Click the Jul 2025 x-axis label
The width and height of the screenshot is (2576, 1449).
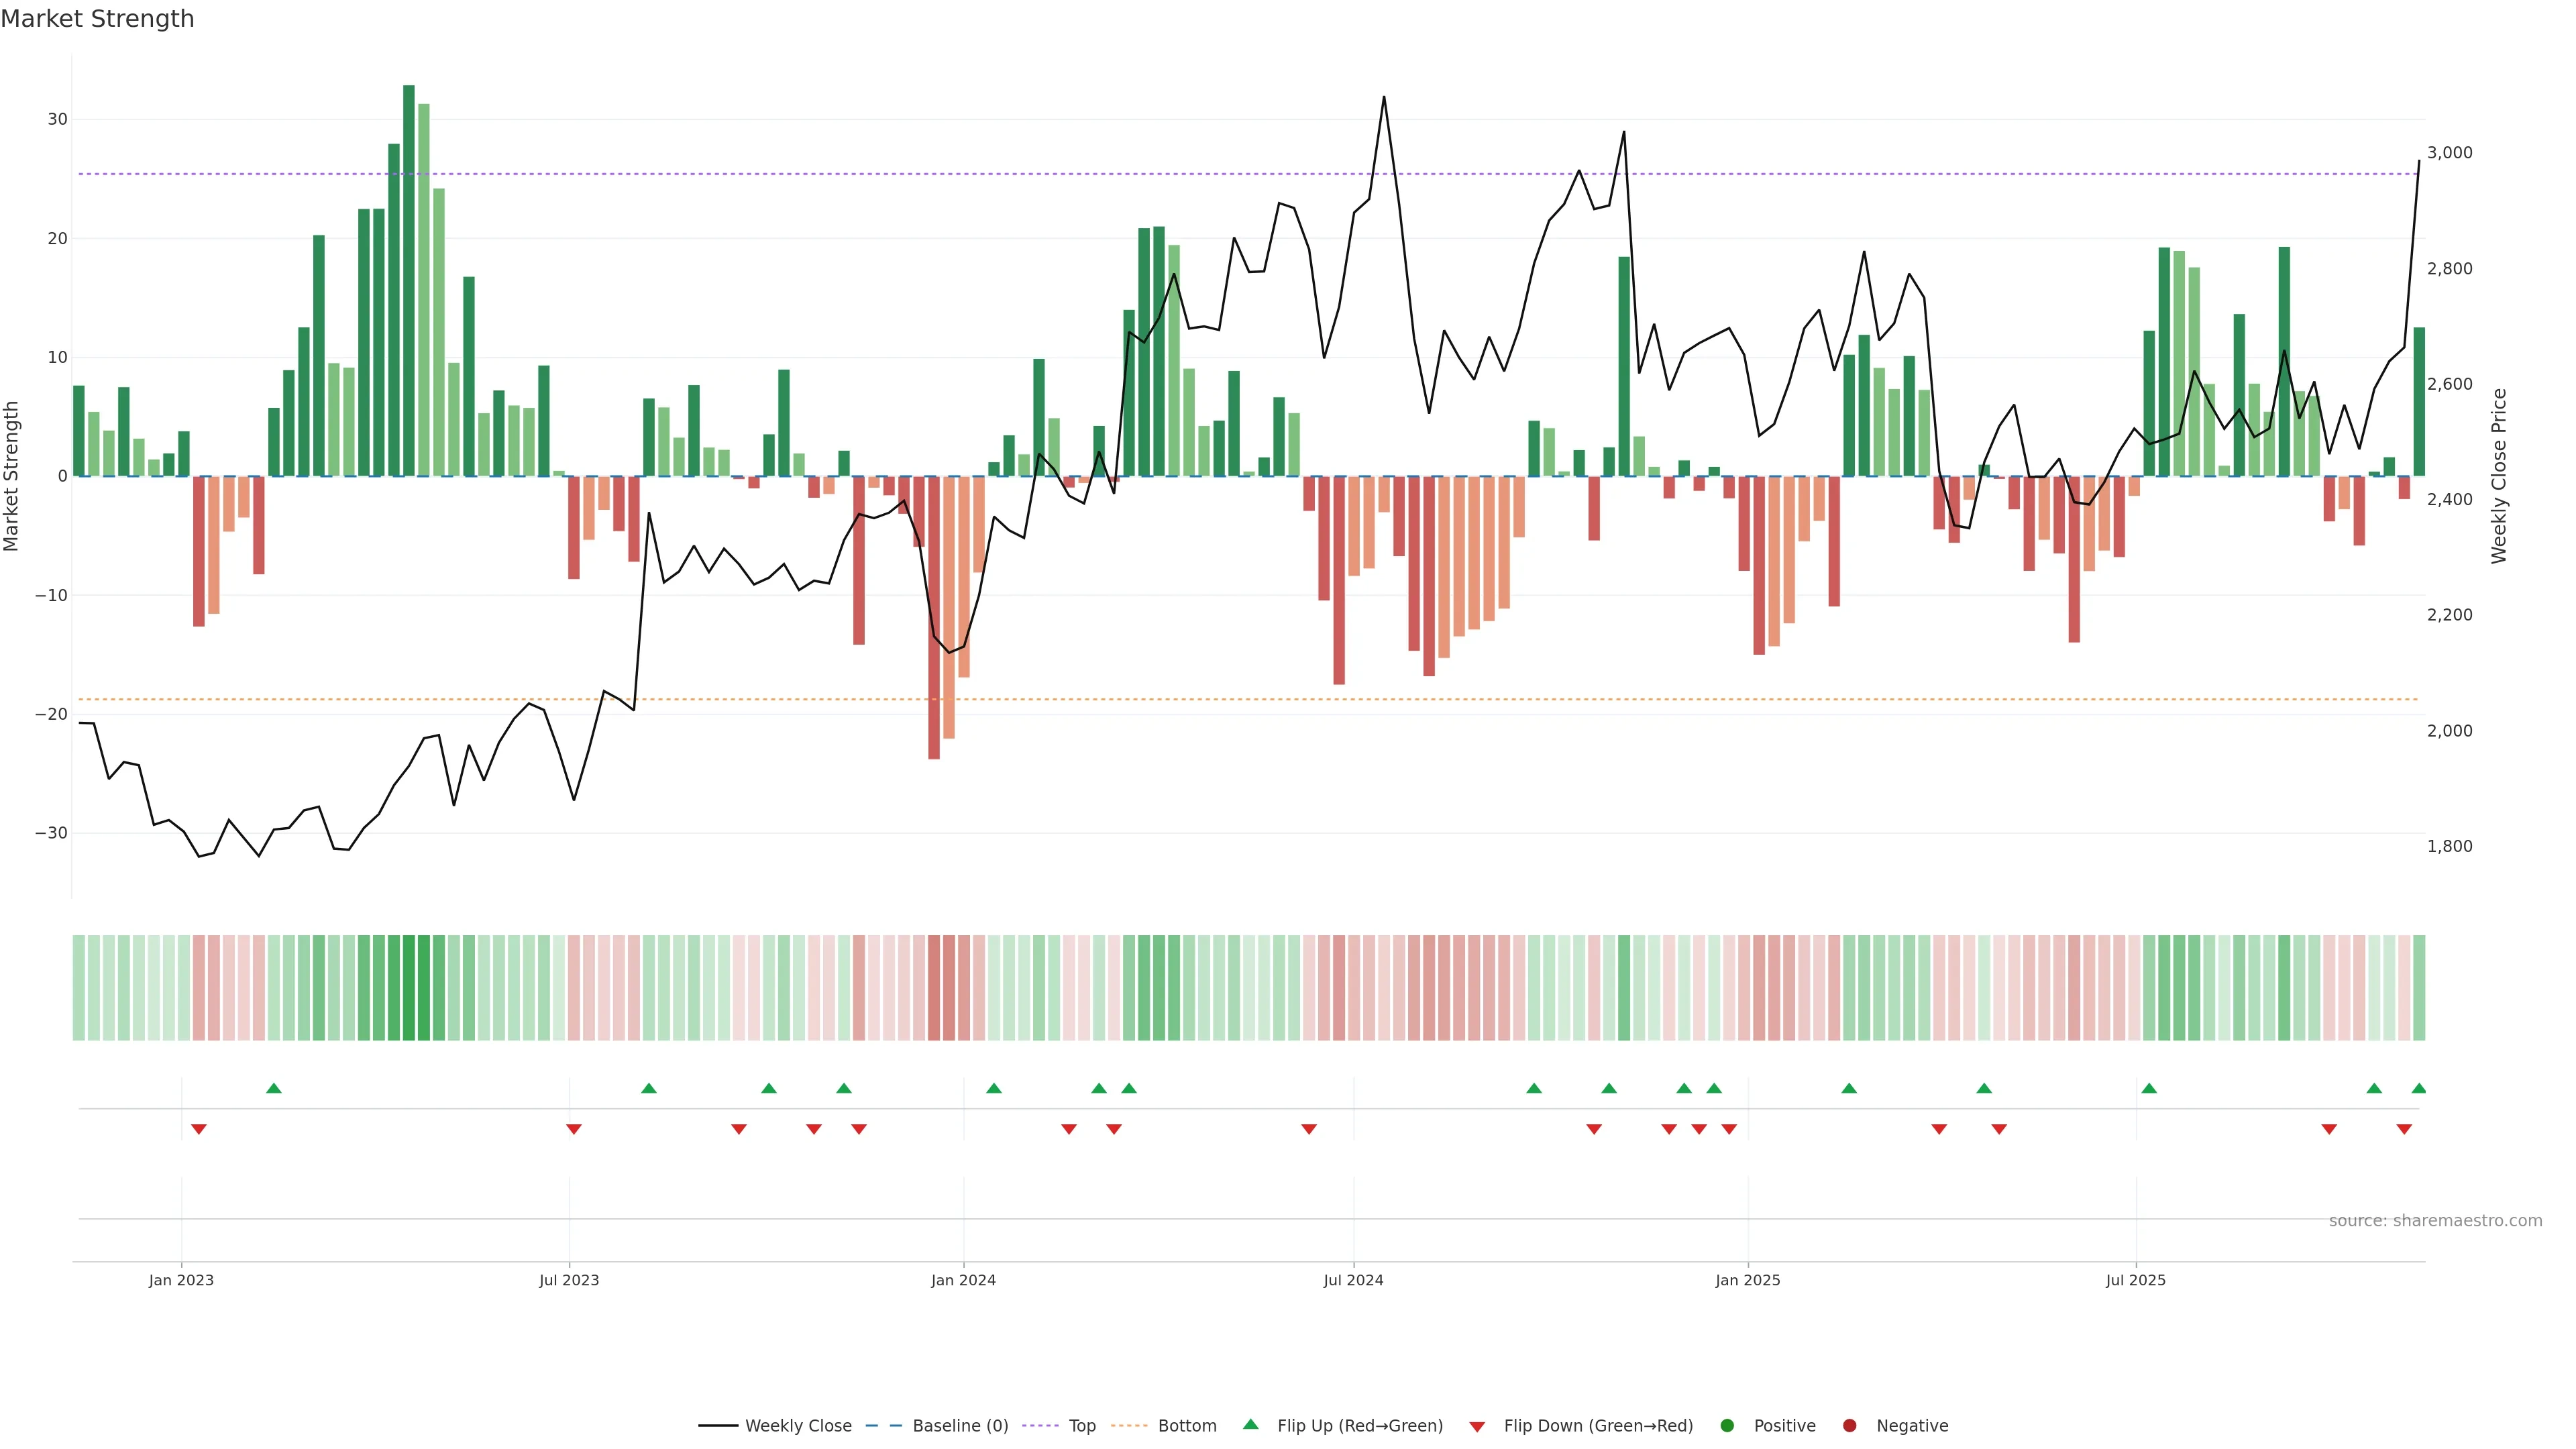[x=2135, y=1280]
